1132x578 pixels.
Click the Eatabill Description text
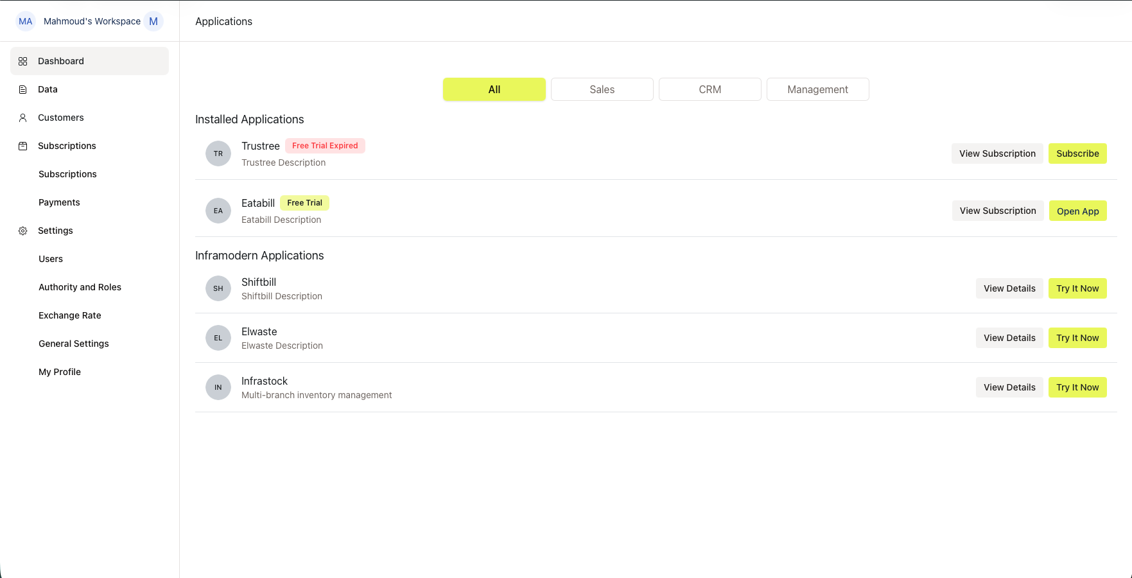tap(281, 220)
